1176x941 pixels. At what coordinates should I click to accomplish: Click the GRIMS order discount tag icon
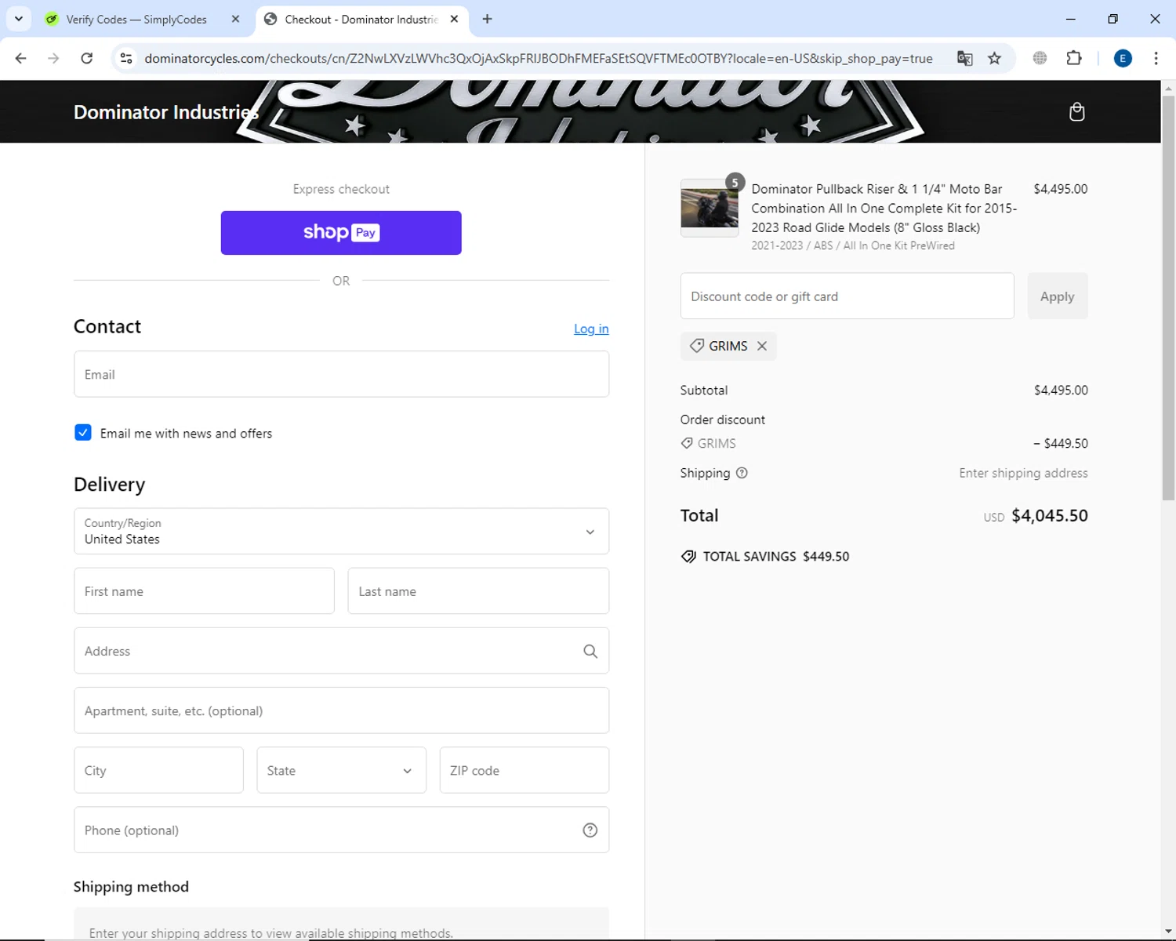pos(687,443)
